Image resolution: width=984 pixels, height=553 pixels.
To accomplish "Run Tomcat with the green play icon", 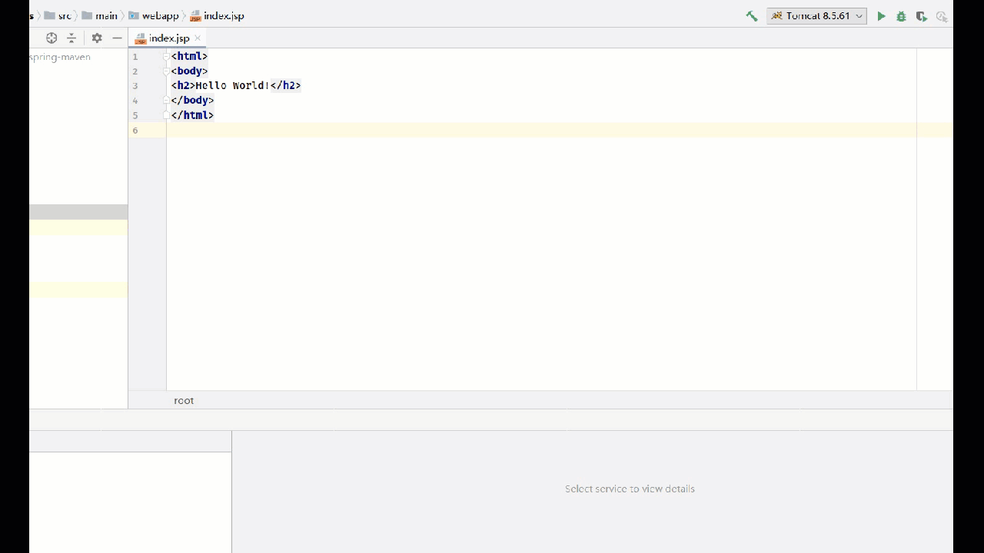I will pos(881,16).
